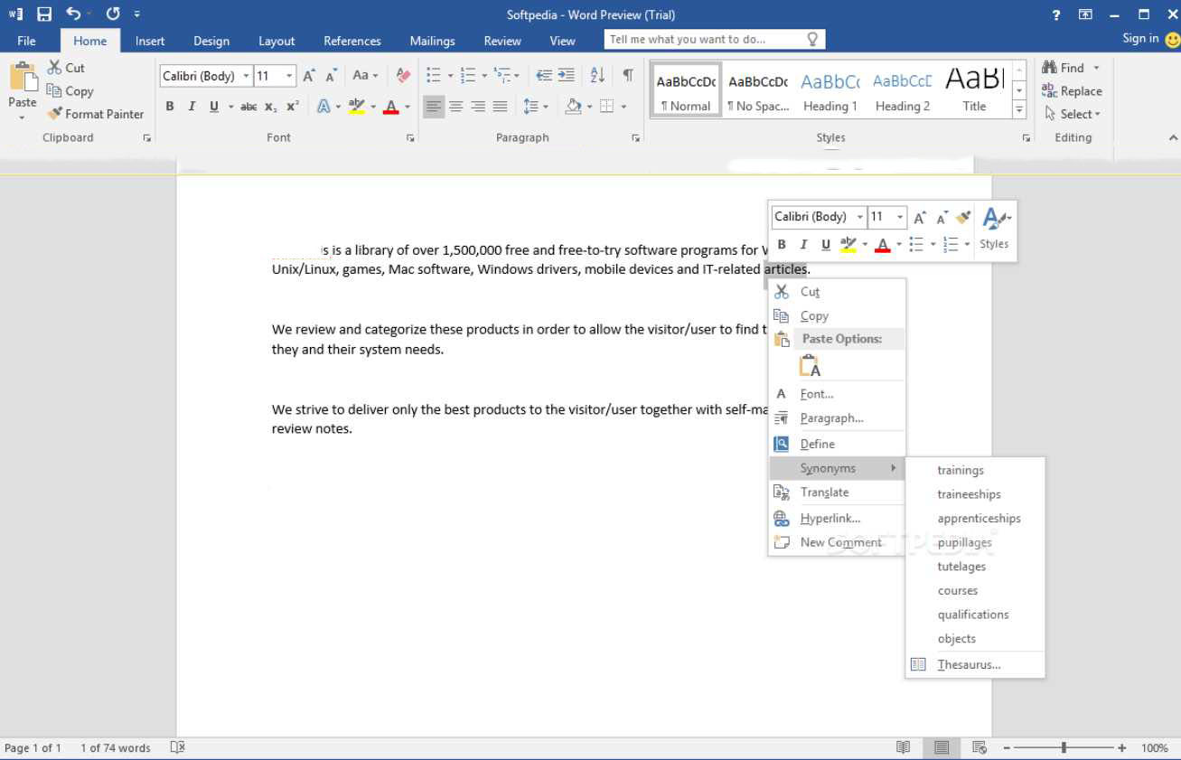Viewport: 1181px width, 760px height.
Task: Justify the paragraph text
Action: (500, 107)
